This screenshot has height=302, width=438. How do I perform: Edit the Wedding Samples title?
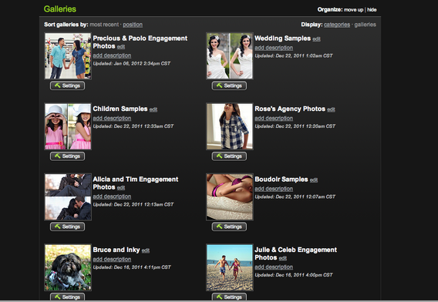[316, 39]
